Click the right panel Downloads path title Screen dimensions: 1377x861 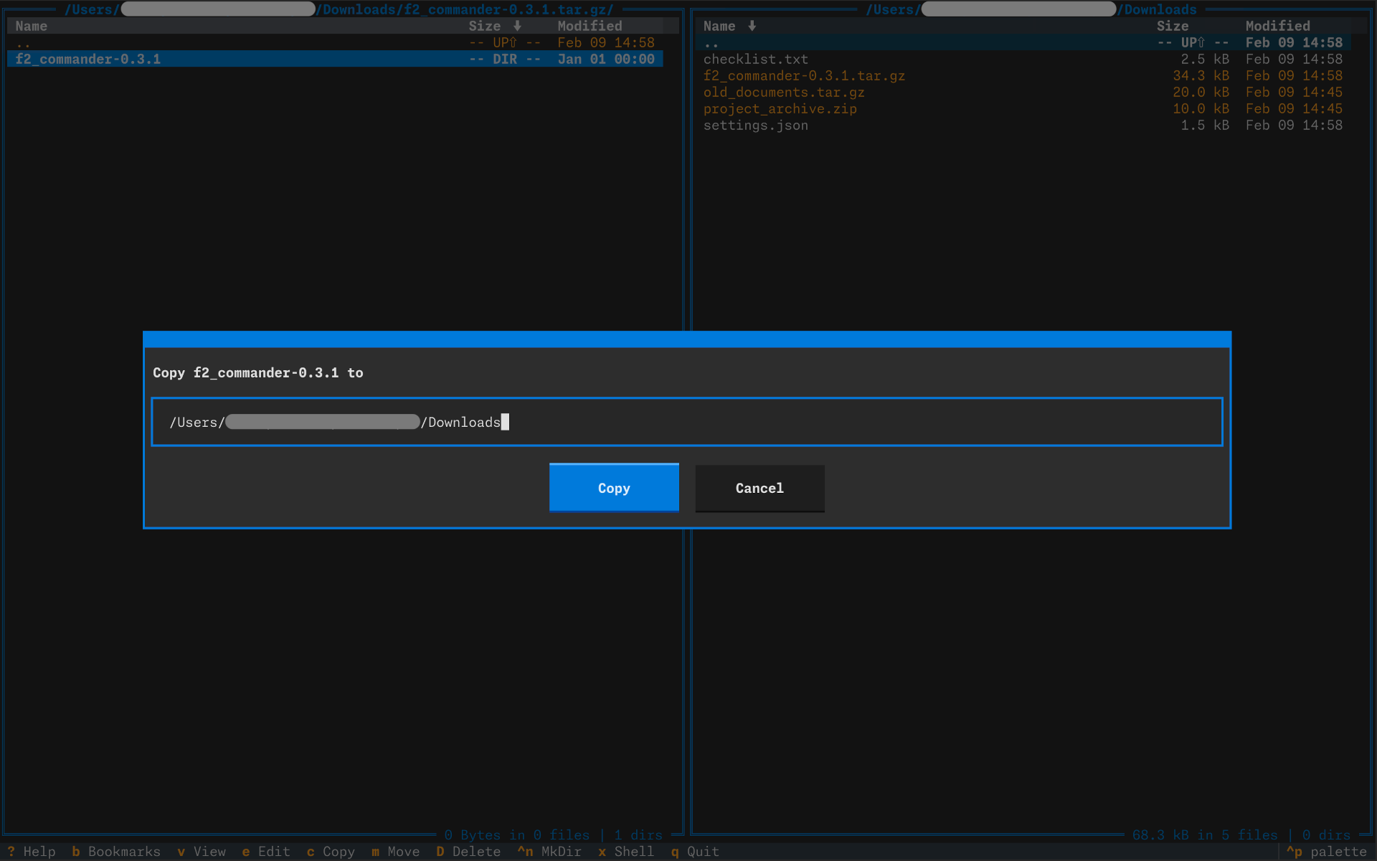click(x=1031, y=9)
